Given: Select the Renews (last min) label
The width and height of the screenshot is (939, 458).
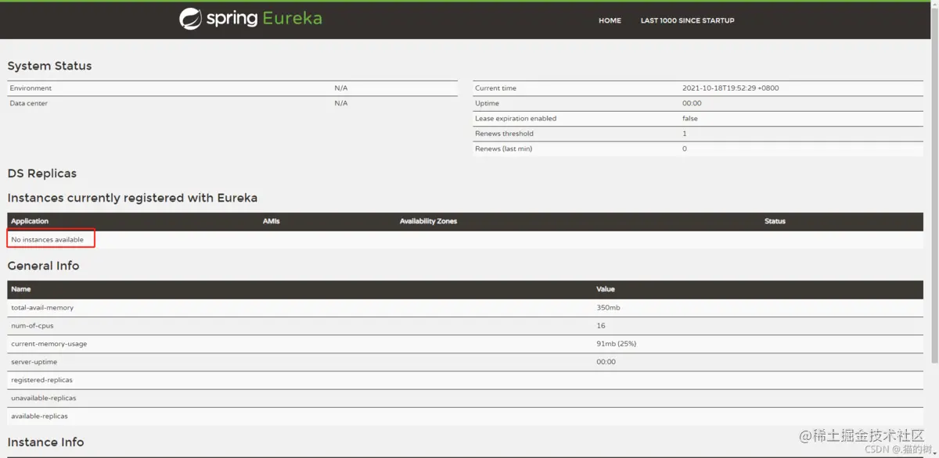Looking at the screenshot, I should tap(503, 148).
